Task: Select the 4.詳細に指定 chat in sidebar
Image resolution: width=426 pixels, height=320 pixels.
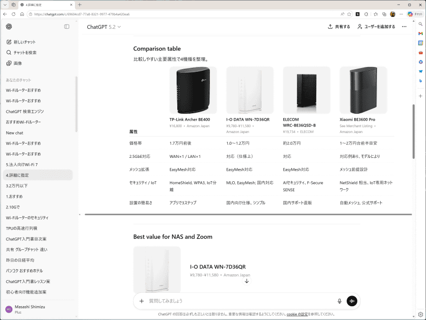Action: click(x=38, y=175)
